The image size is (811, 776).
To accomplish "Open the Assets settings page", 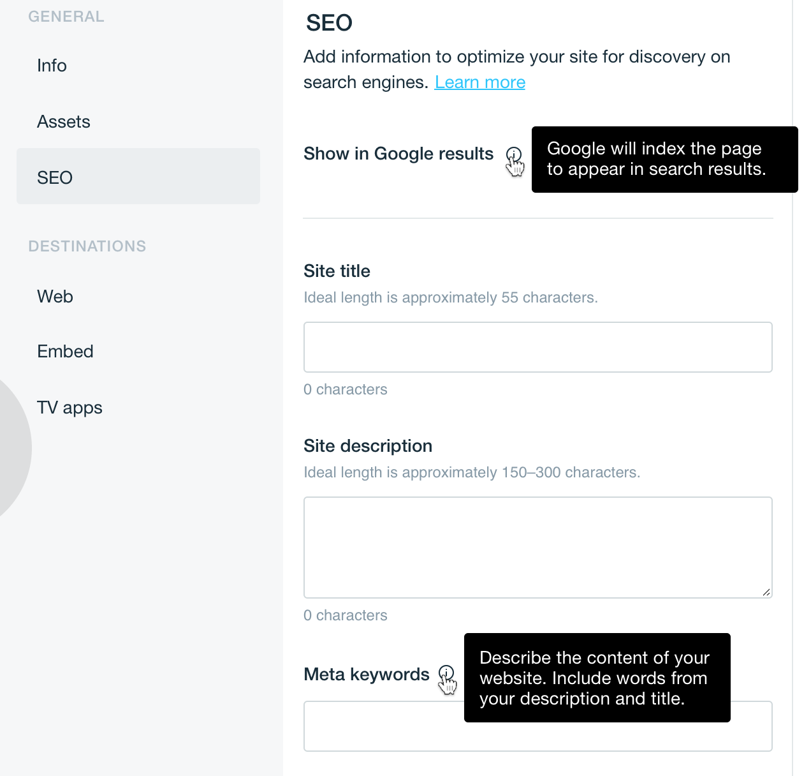I will (x=63, y=121).
